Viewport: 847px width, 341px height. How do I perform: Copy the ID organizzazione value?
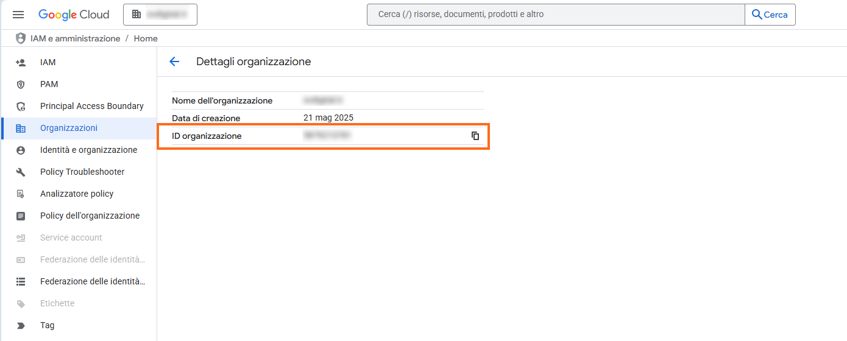475,136
